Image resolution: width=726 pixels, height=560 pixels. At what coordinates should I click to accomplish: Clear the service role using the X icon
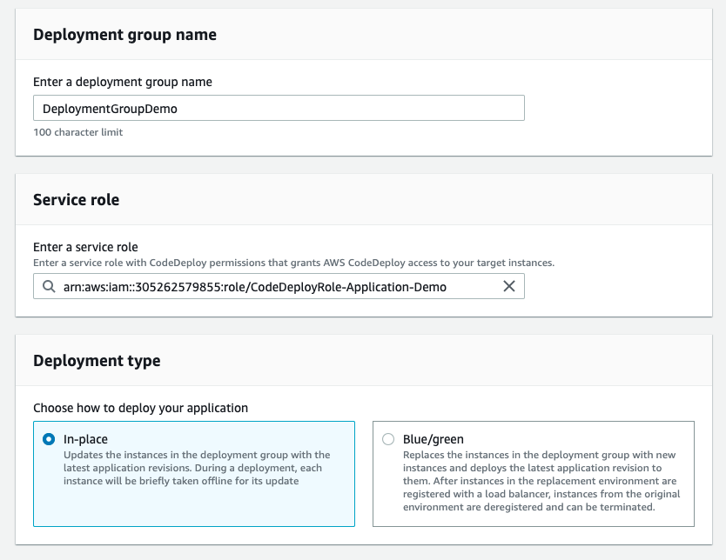point(509,287)
